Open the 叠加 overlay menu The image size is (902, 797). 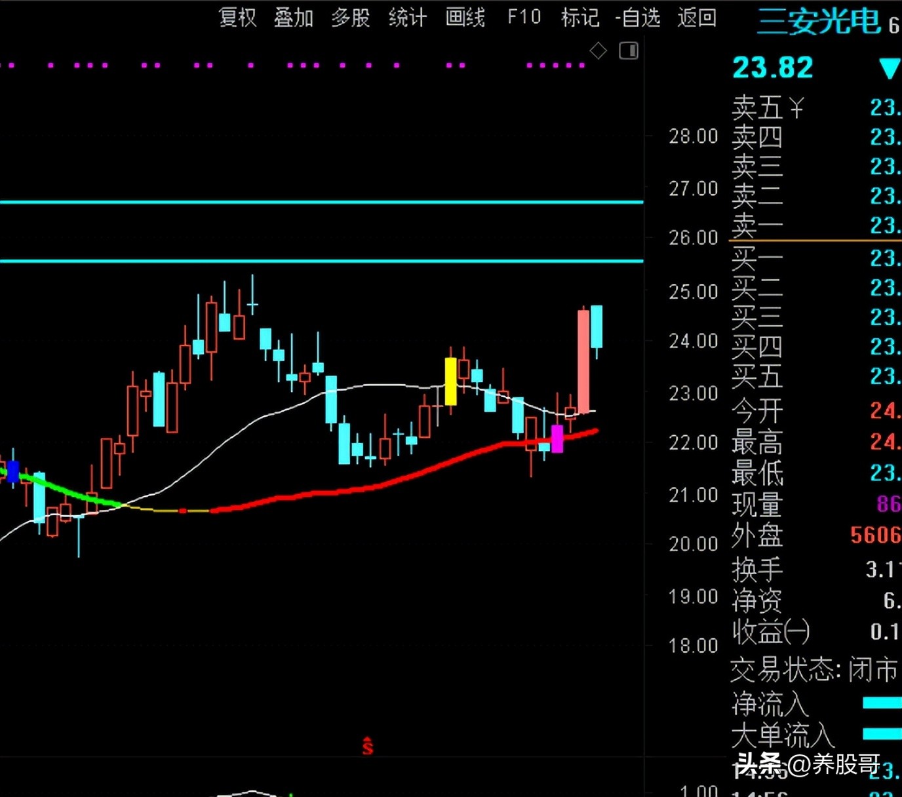click(x=294, y=17)
